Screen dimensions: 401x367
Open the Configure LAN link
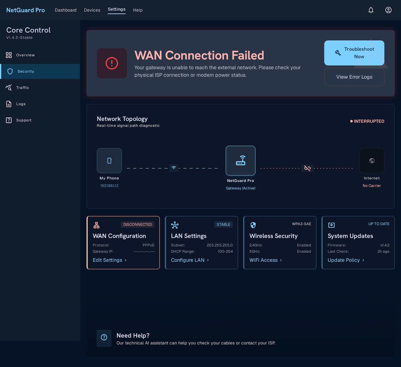[190, 260]
